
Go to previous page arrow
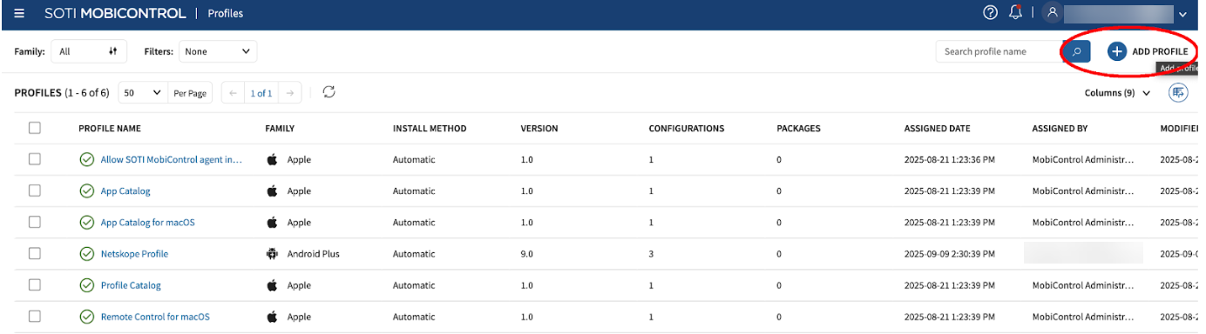[233, 93]
